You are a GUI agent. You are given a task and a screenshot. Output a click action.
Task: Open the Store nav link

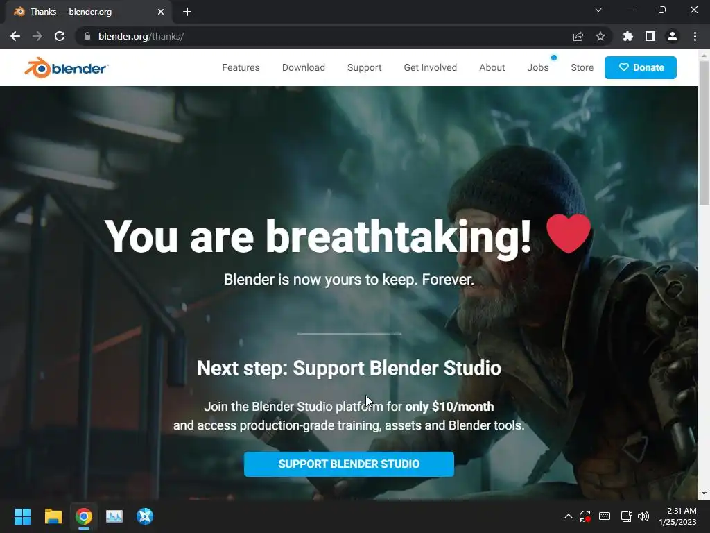coord(582,67)
